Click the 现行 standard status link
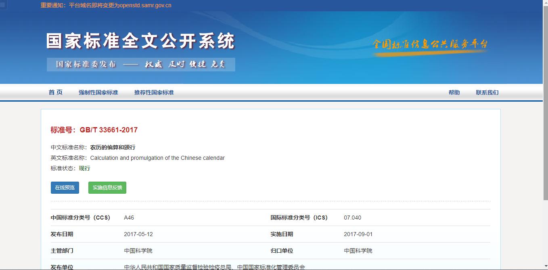 point(85,168)
